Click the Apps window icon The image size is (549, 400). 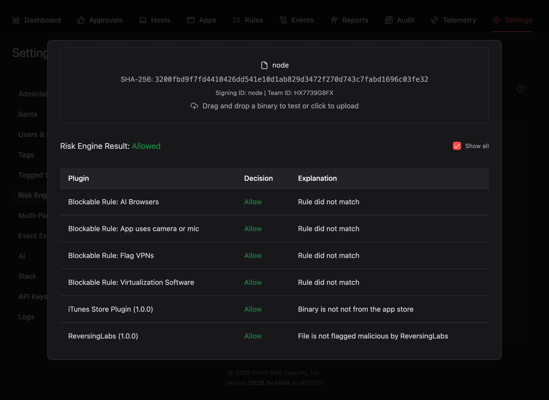(x=191, y=20)
